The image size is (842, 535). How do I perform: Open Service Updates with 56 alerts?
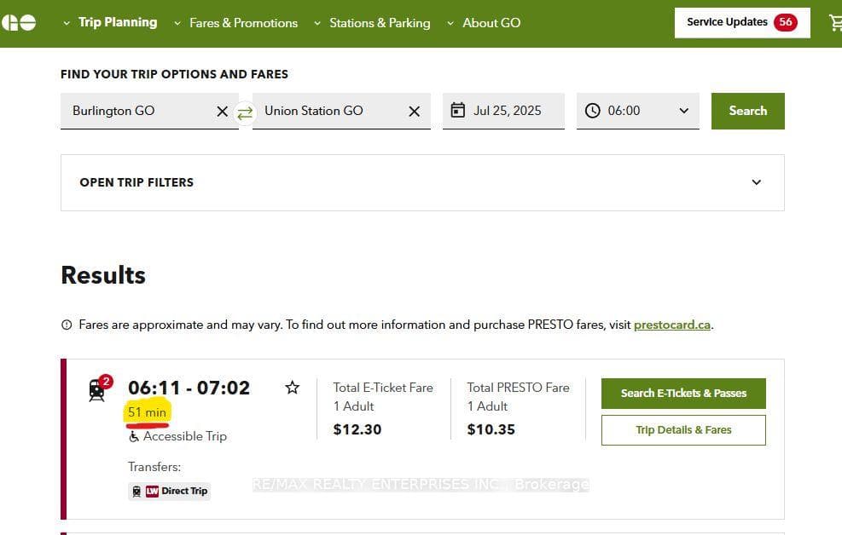[742, 22]
